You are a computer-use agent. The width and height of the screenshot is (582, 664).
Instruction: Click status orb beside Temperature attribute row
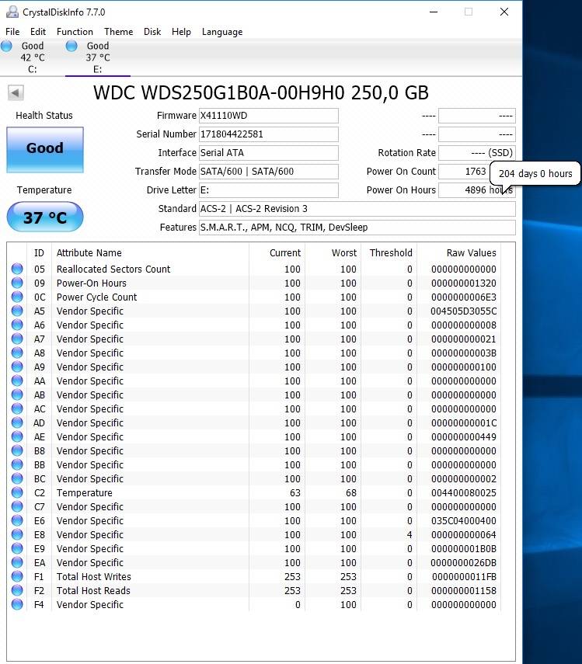point(17,493)
